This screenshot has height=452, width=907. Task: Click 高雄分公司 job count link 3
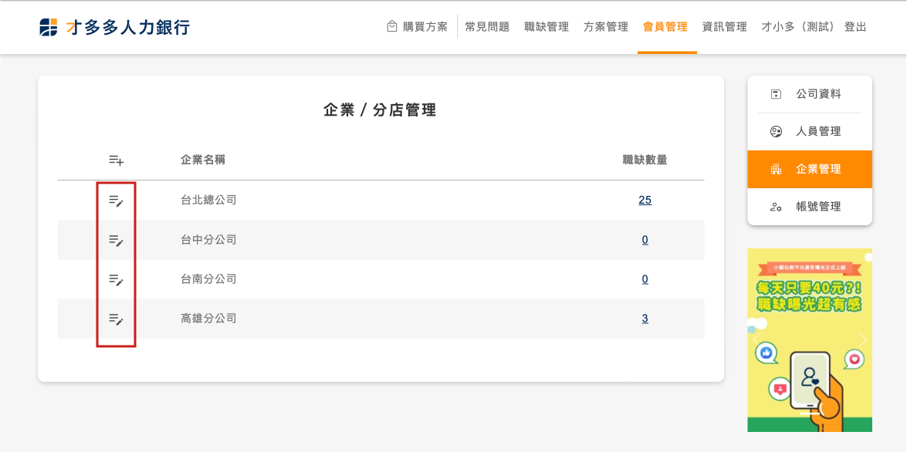[x=645, y=319]
